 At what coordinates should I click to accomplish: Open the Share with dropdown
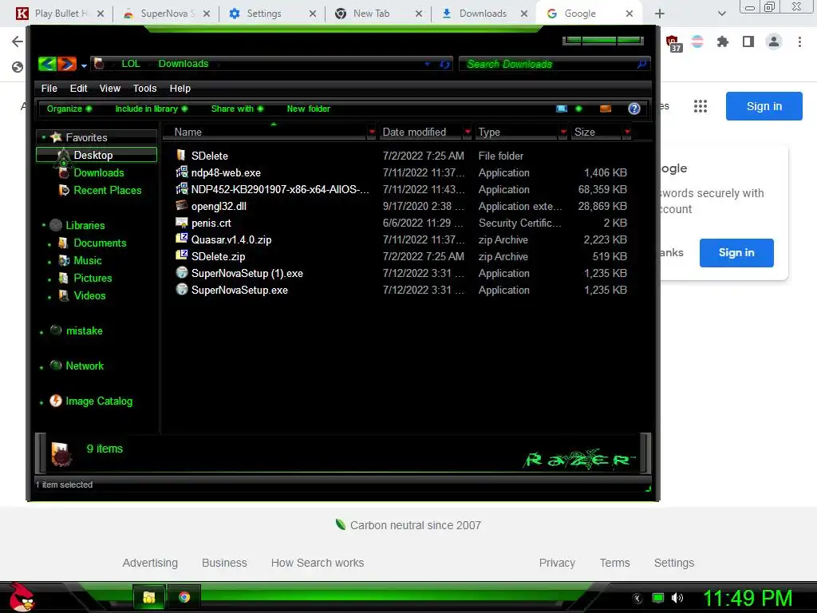237,109
